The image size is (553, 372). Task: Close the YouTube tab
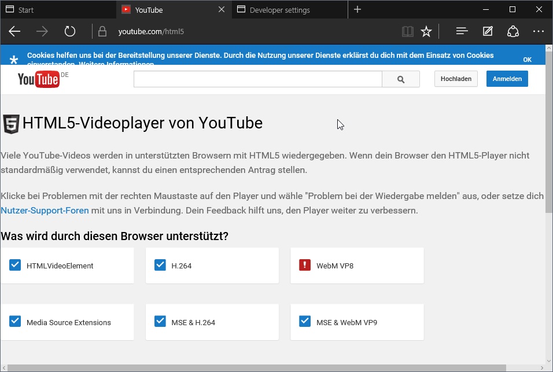pyautogui.click(x=222, y=9)
